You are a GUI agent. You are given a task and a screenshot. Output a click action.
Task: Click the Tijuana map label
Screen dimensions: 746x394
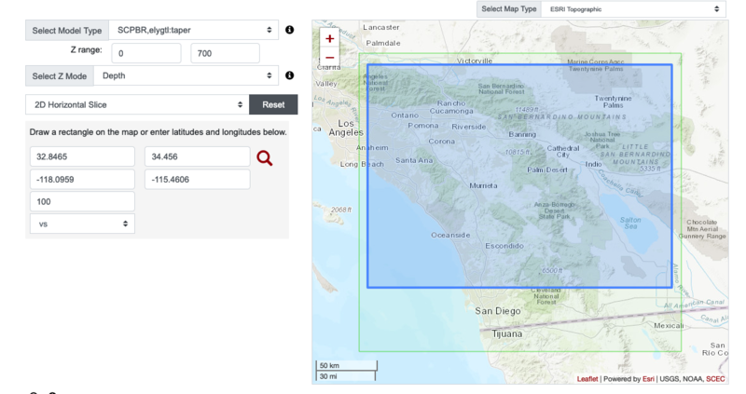pyautogui.click(x=506, y=334)
